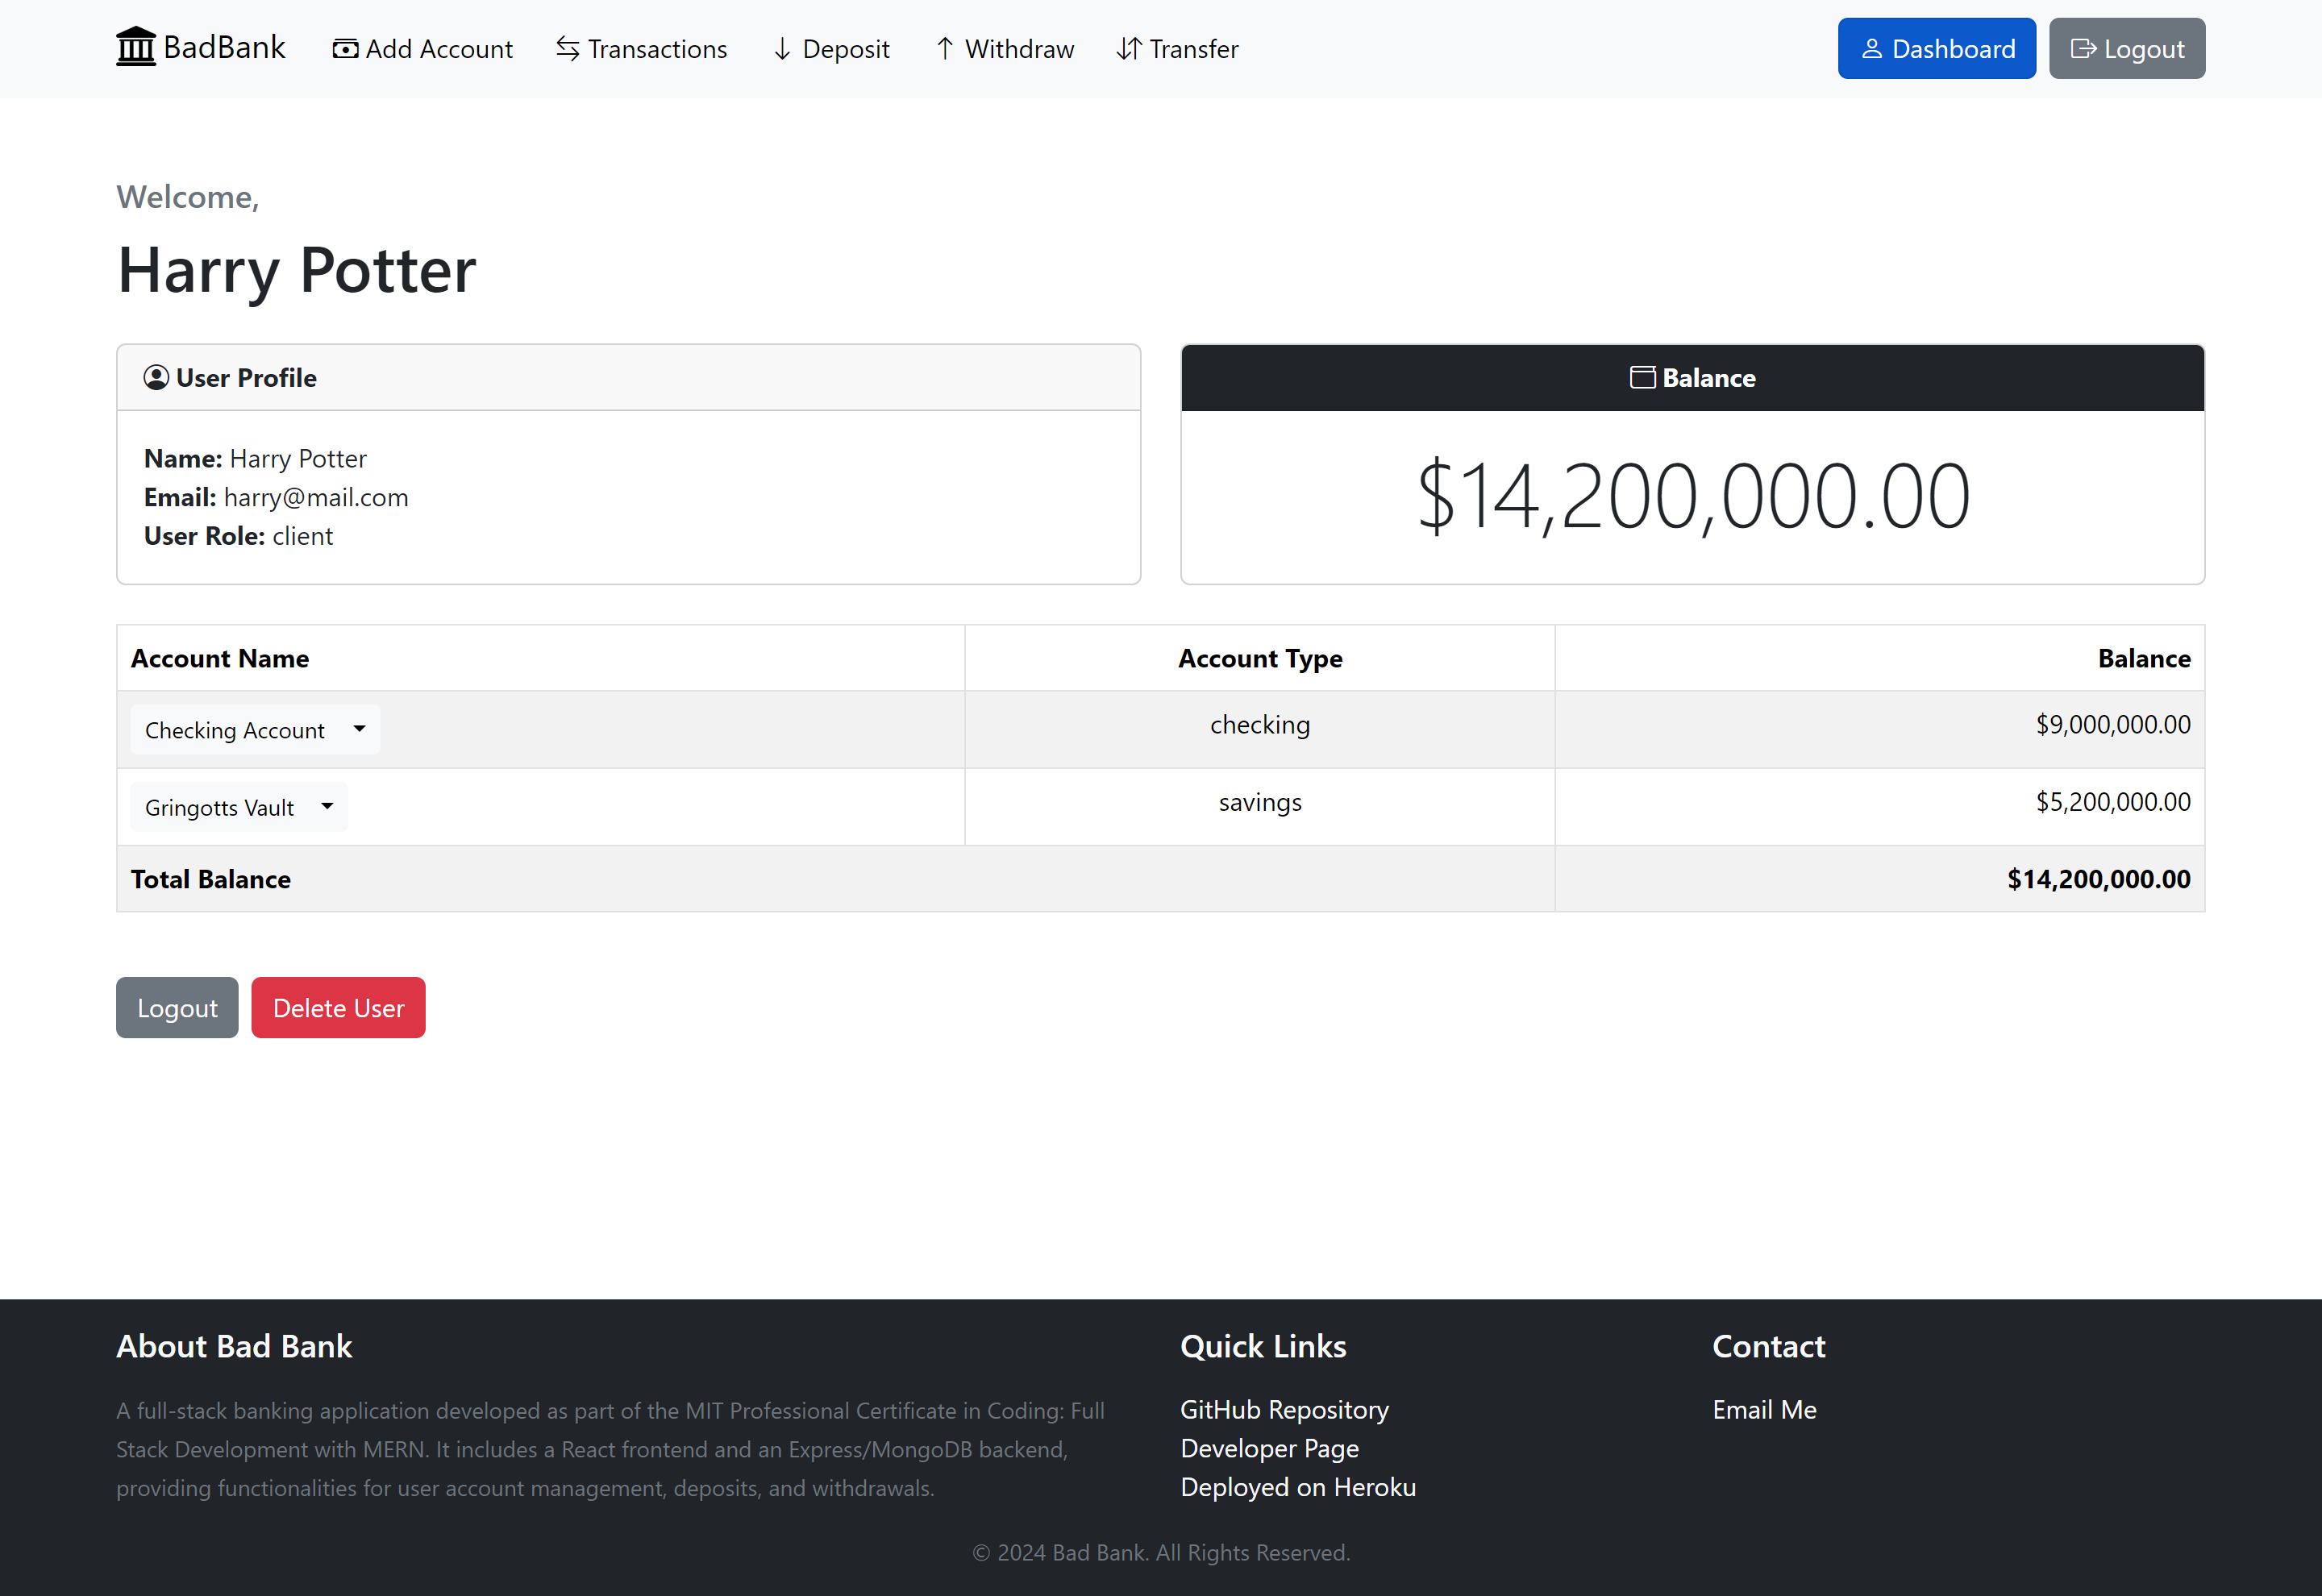Click the wallet icon in the Balance header
The height and width of the screenshot is (1596, 2322).
click(x=1642, y=378)
